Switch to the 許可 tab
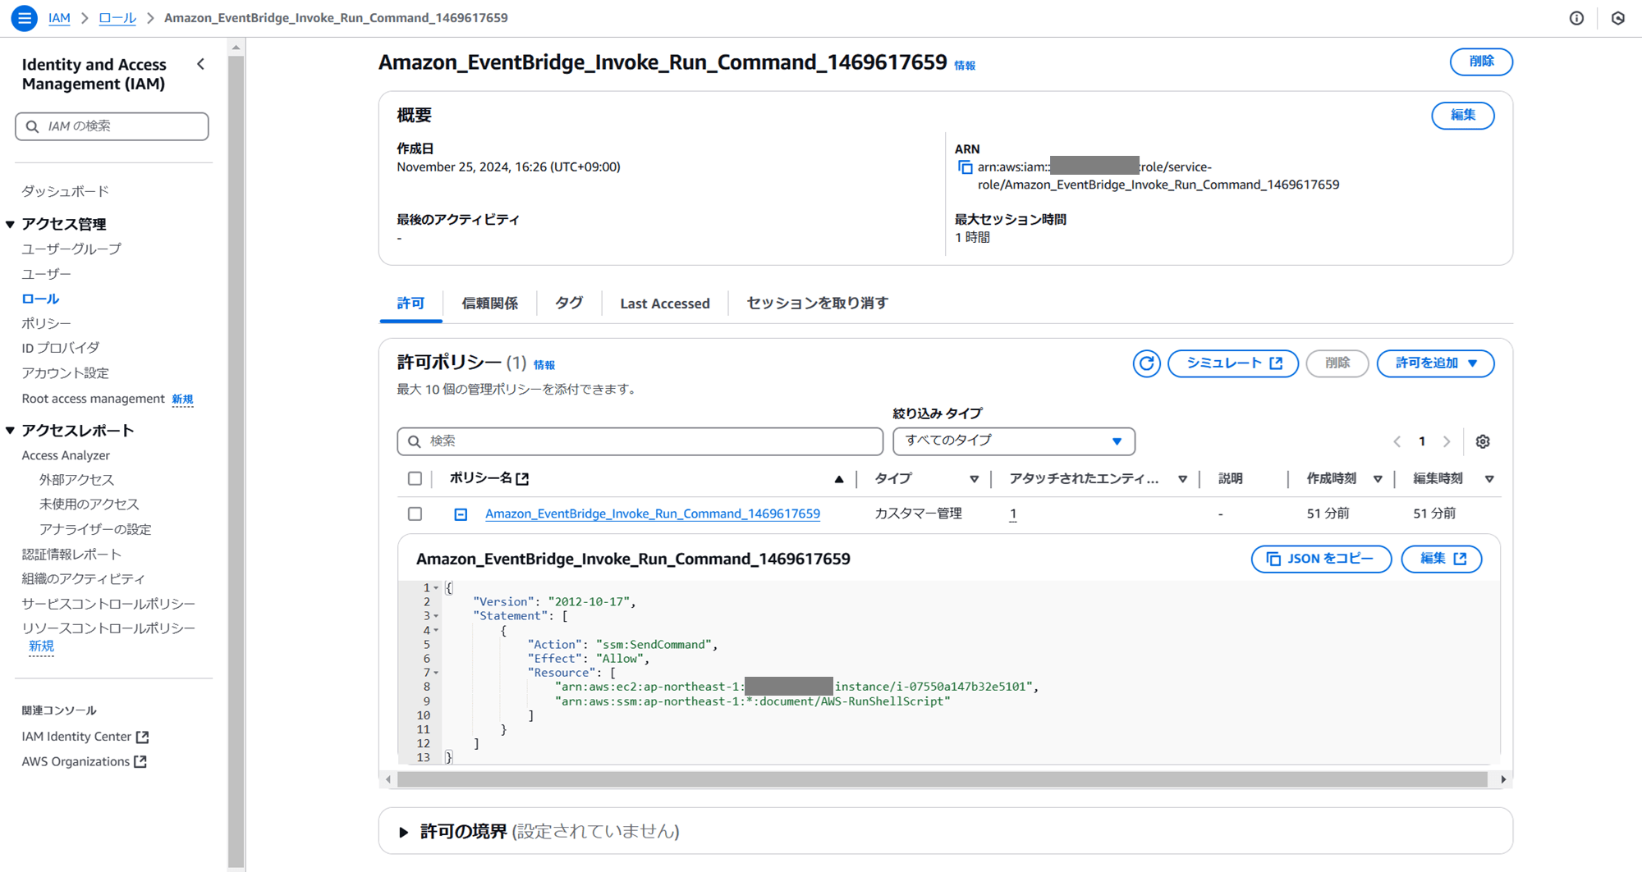The image size is (1642, 872). (x=410, y=304)
